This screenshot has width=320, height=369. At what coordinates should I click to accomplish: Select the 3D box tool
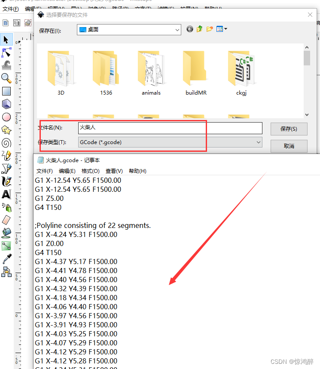(x=6, y=104)
